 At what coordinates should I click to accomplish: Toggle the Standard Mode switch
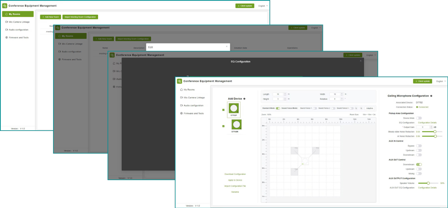point(278,108)
